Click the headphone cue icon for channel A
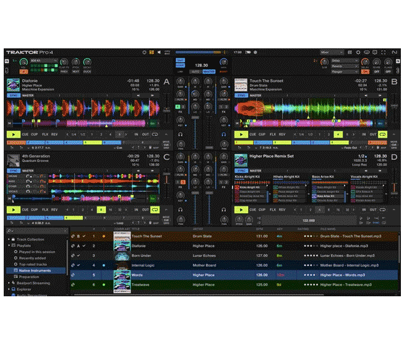This screenshot has height=344, width=404. [181, 135]
